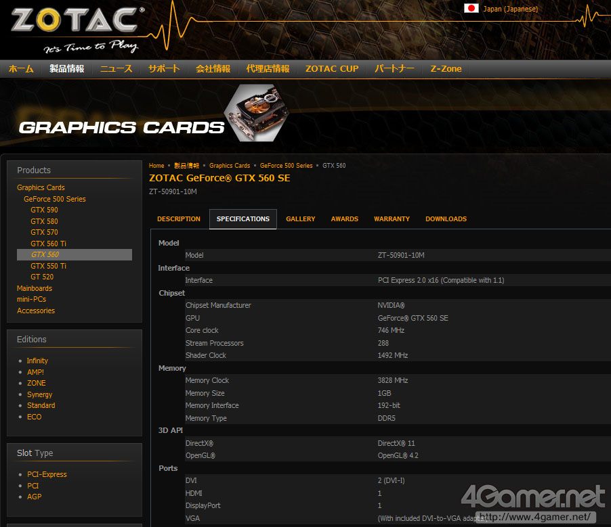611x527 pixels.
Task: Filter by ECO edition
Action: pos(34,417)
